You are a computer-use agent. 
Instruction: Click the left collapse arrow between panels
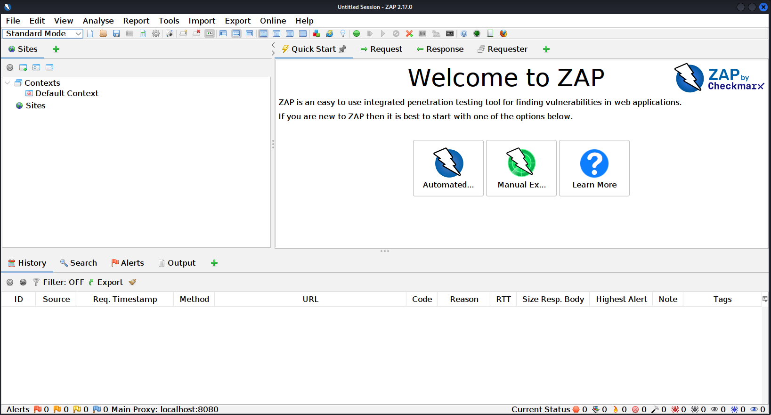click(x=273, y=45)
